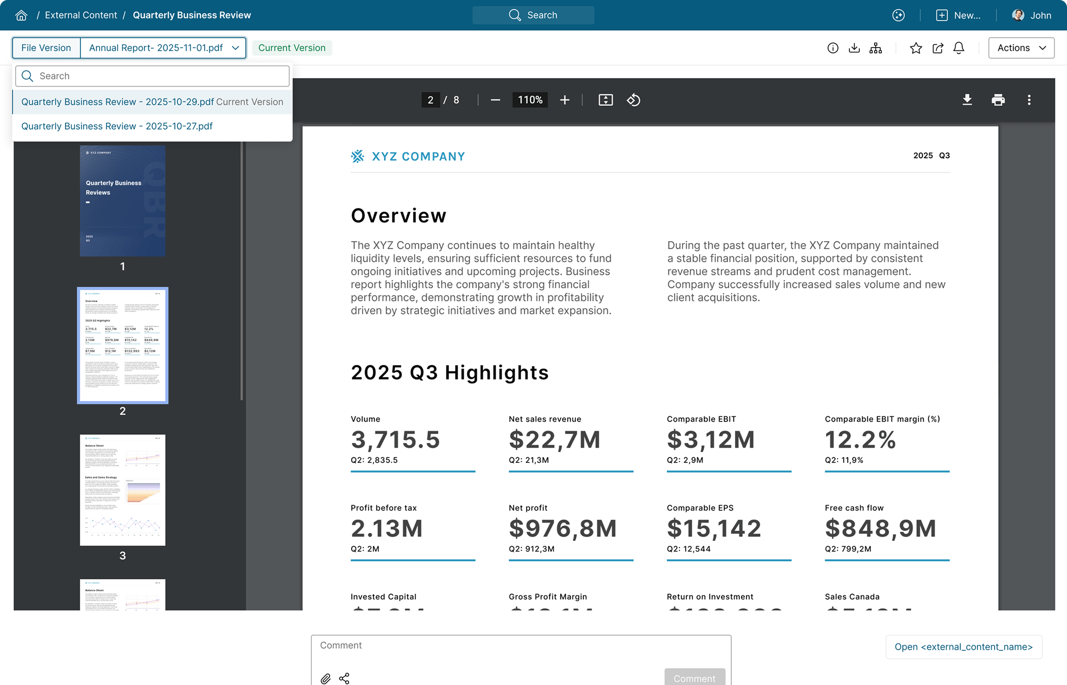Attach a file to the comment
Image resolution: width=1067 pixels, height=685 pixels.
click(326, 678)
